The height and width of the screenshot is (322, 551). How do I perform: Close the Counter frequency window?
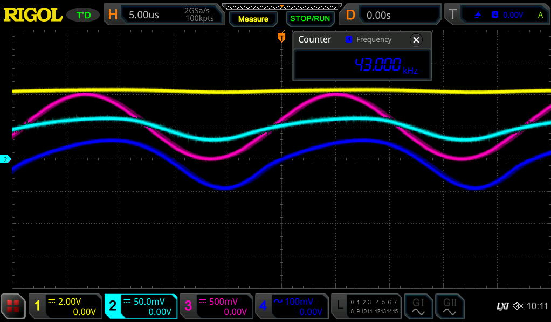tap(416, 40)
